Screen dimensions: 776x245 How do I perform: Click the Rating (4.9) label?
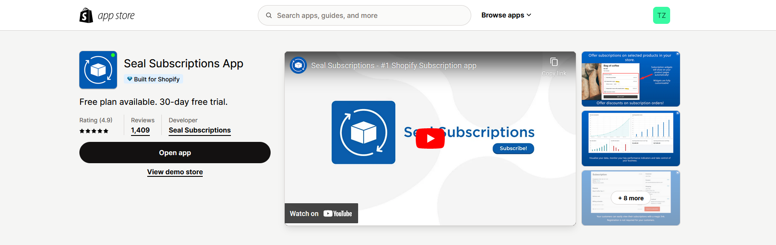click(x=96, y=120)
